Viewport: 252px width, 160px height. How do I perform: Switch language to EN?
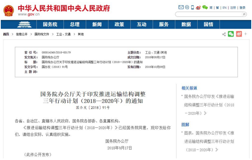tap(224, 7)
